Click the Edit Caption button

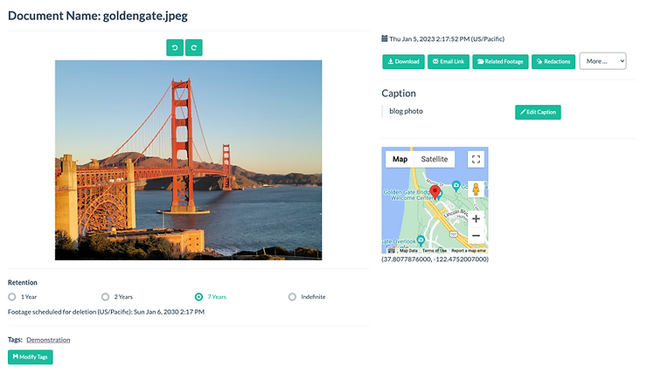[537, 112]
